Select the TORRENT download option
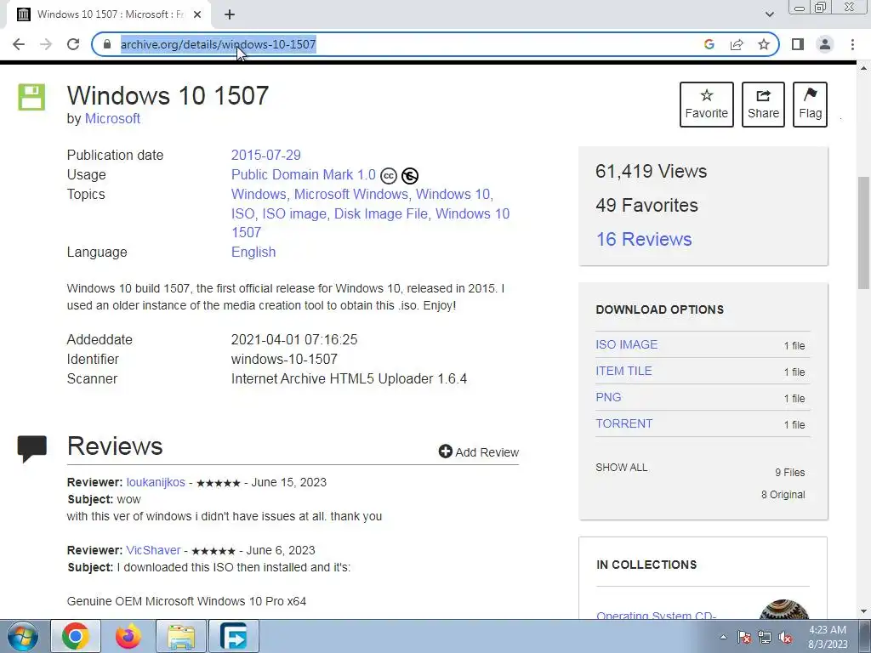Screen dimensions: 871x653 pyautogui.click(x=623, y=423)
